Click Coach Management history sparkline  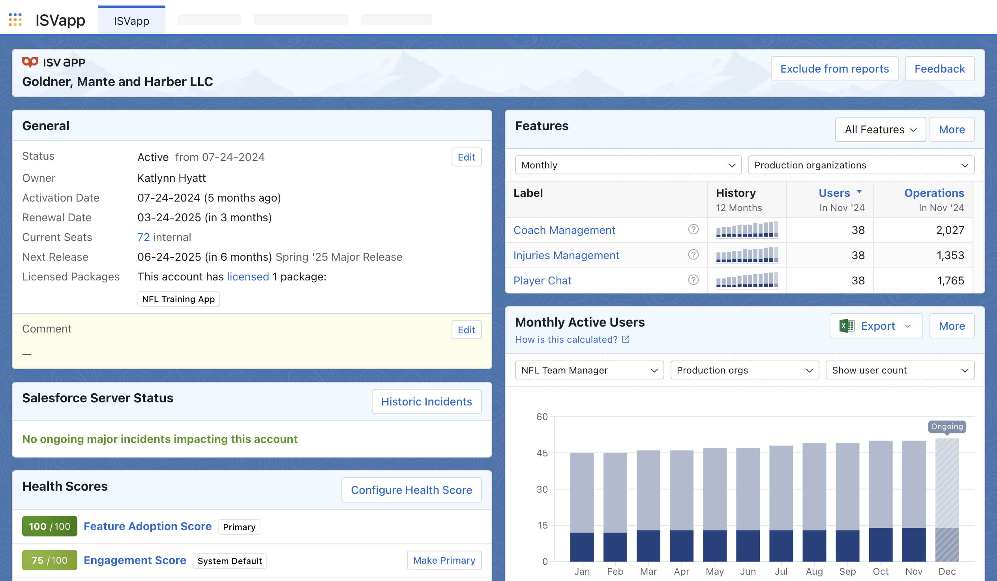[x=747, y=230]
